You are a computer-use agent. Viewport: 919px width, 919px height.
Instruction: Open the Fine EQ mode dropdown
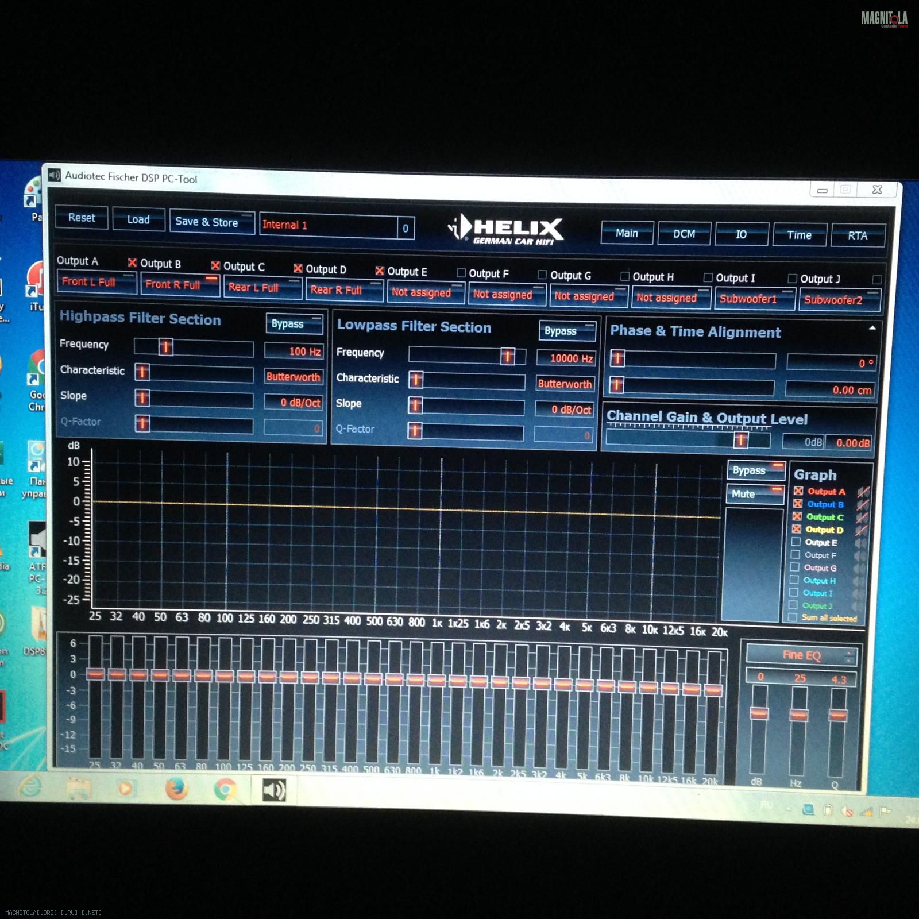801,655
